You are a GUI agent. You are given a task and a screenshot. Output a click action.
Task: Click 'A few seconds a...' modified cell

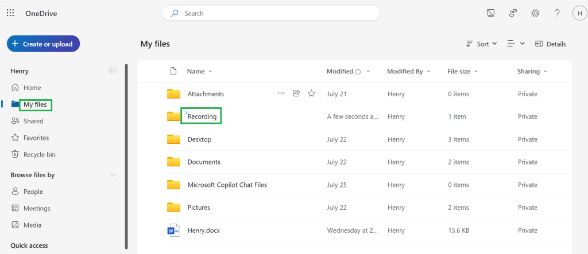pos(353,116)
